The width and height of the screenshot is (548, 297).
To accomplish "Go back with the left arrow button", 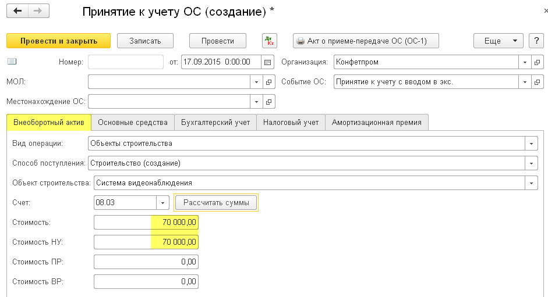I will [x=17, y=11].
